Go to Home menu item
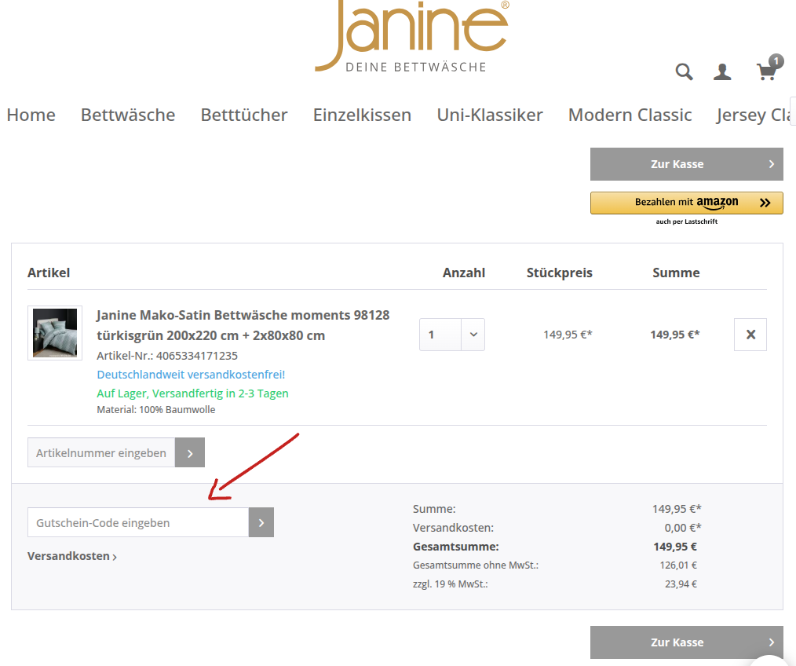796x666 pixels. coord(31,115)
